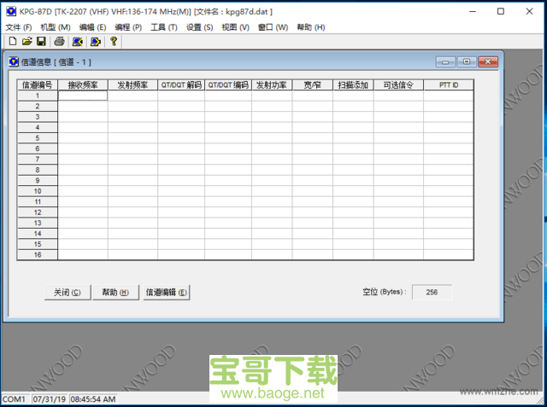Click the 空位 (Bytes) value field 256
Image resolution: width=547 pixels, height=407 pixels.
click(x=432, y=292)
